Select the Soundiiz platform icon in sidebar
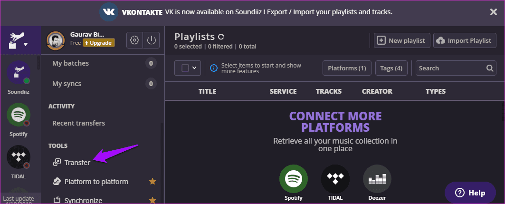Viewport: 505px width, 204px height. tap(19, 72)
